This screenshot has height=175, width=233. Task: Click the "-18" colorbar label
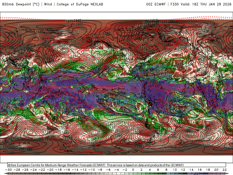point(59,170)
